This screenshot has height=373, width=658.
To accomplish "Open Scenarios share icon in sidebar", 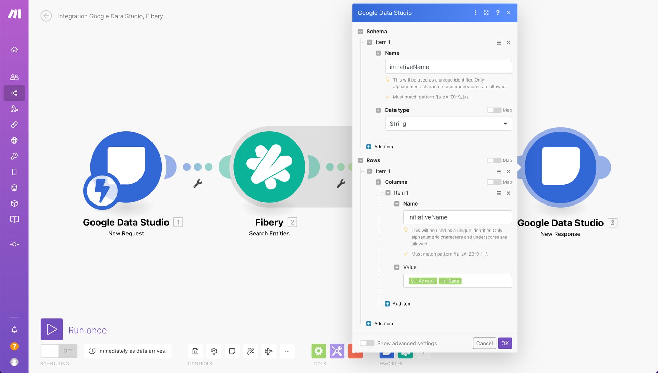I will 14,93.
